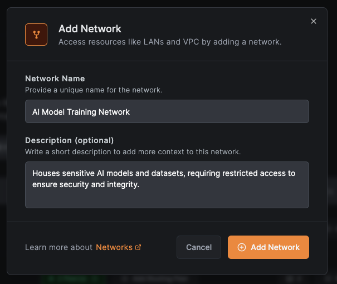The height and width of the screenshot is (284, 337).
Task: Open the Networks documentation link
Action: point(114,247)
